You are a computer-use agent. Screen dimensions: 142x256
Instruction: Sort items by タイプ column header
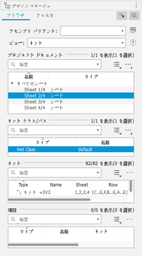[27, 231]
